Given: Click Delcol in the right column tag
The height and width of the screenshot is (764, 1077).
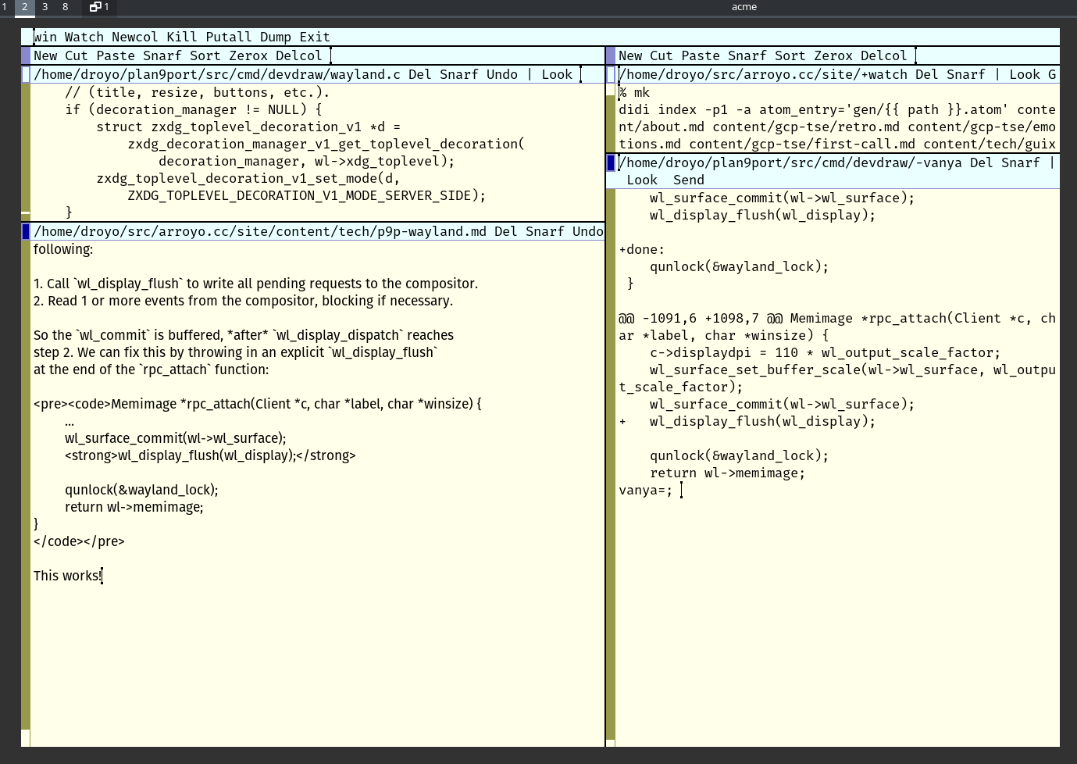Looking at the screenshot, I should [x=884, y=55].
